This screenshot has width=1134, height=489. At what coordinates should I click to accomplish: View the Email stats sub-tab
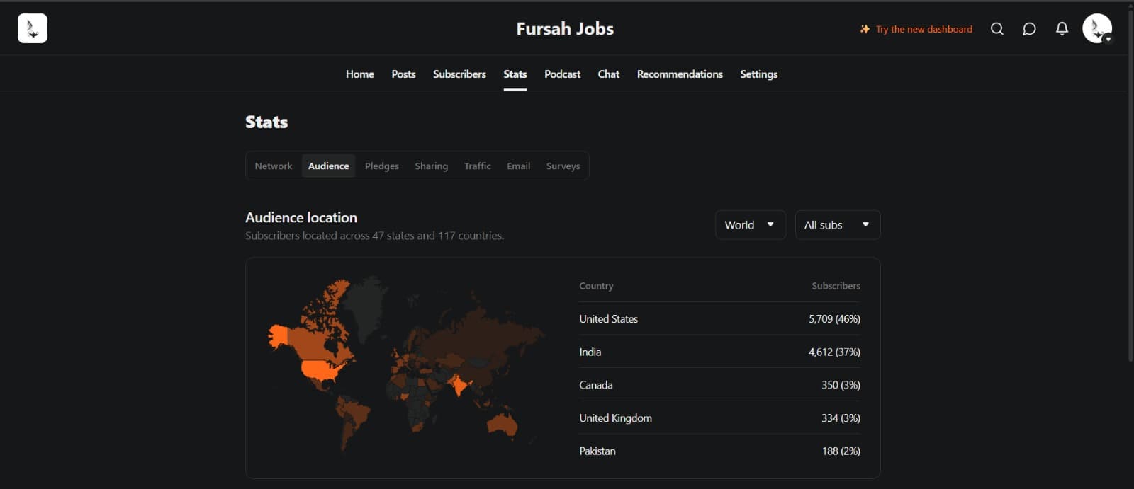[518, 166]
